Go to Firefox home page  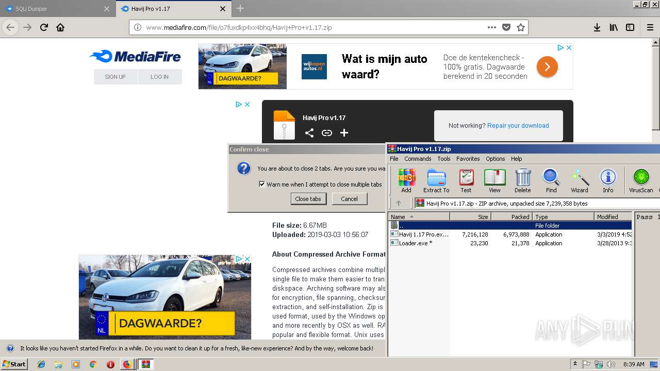click(x=60, y=27)
